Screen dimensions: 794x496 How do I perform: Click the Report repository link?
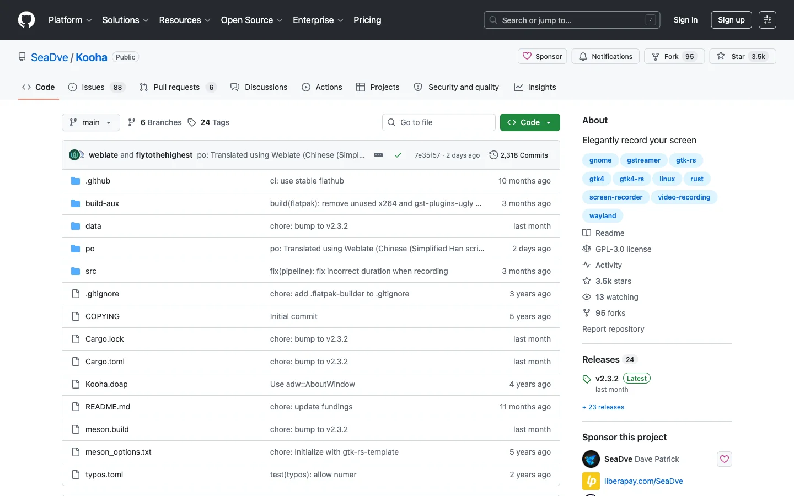pyautogui.click(x=613, y=329)
